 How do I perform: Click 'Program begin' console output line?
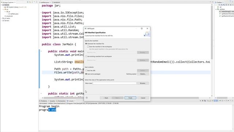pyautogui.click(x=49, y=106)
